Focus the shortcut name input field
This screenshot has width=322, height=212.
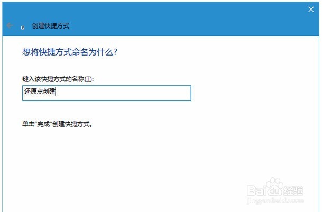coord(107,93)
